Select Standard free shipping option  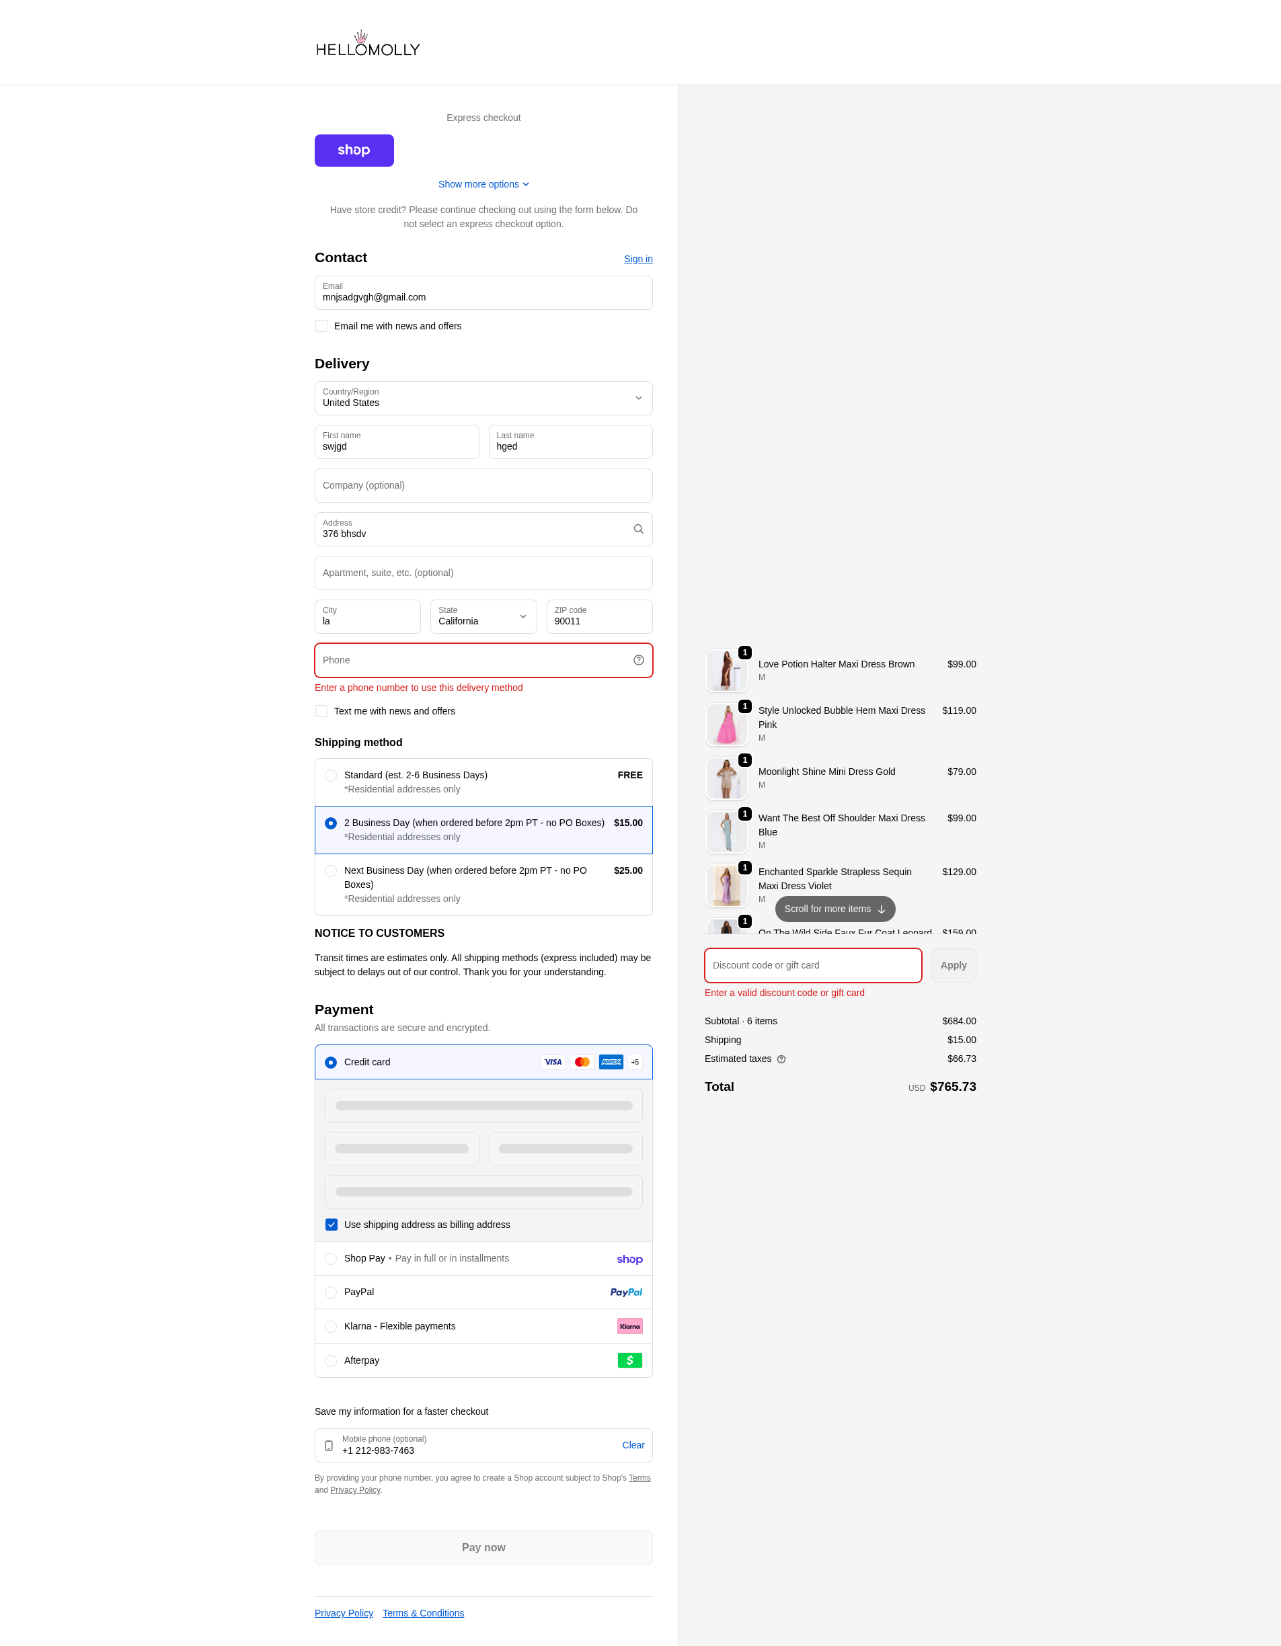pyautogui.click(x=331, y=776)
